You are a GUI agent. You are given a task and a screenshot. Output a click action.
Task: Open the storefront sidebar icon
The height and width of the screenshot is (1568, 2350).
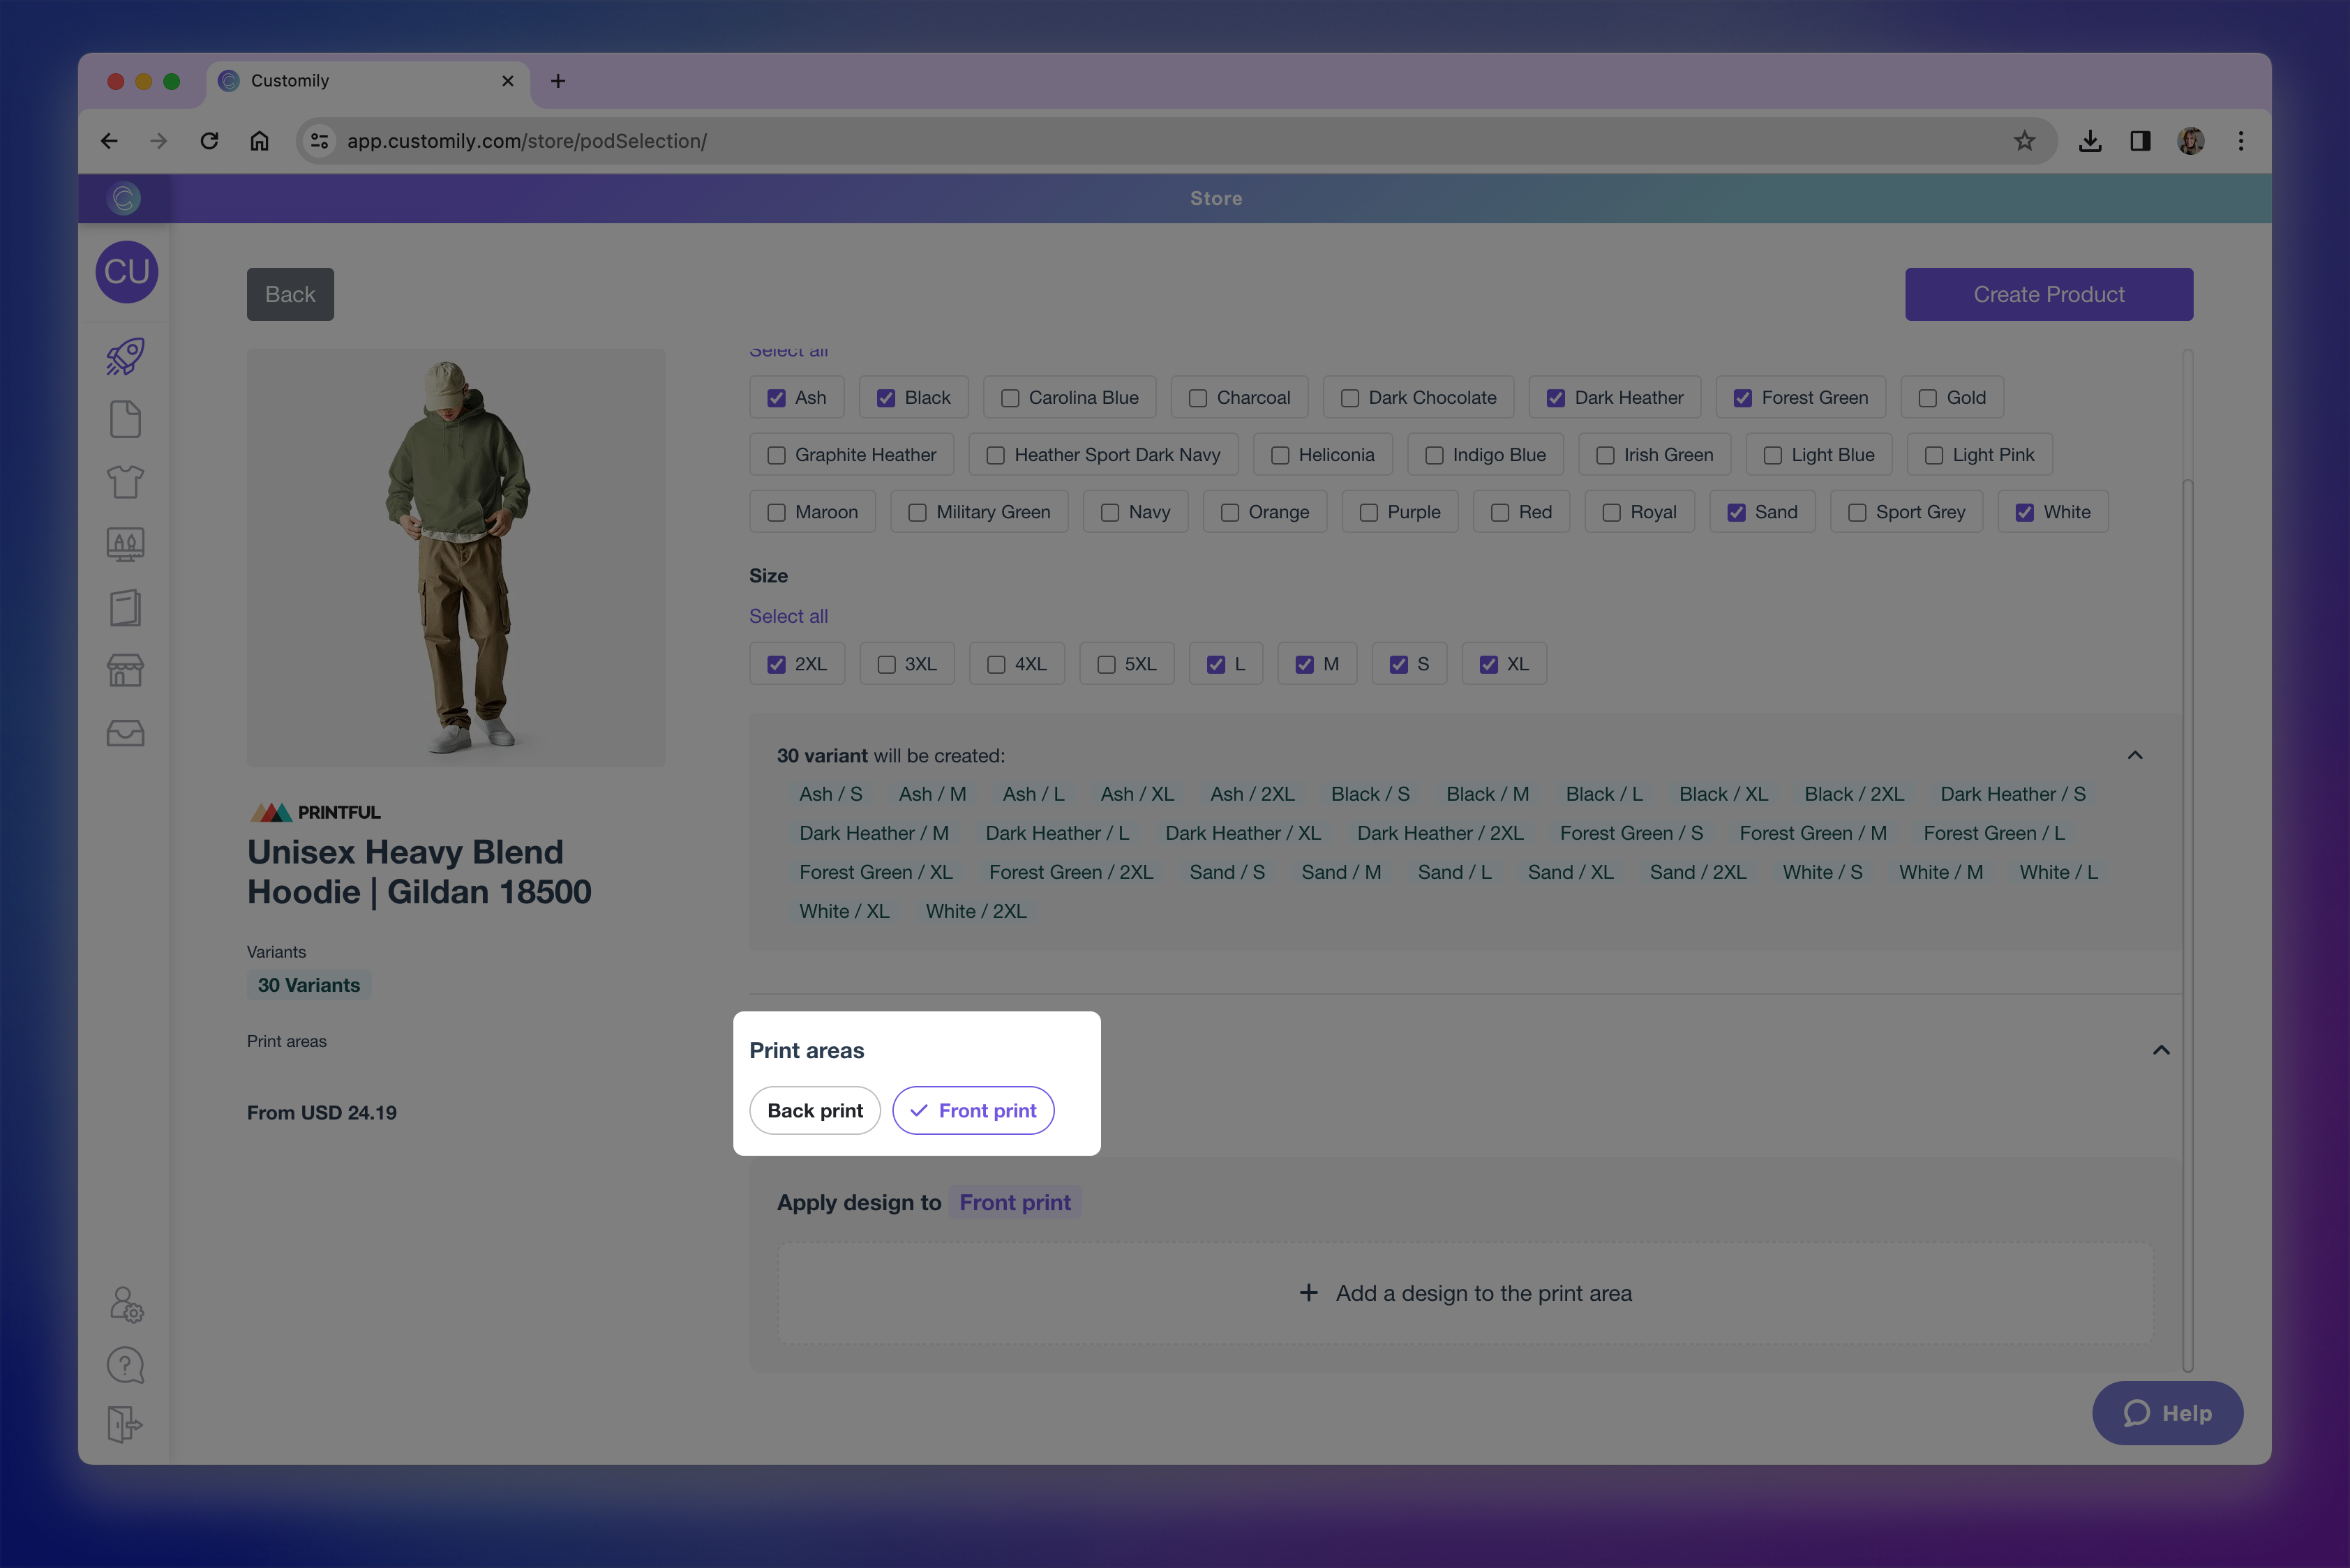125,670
